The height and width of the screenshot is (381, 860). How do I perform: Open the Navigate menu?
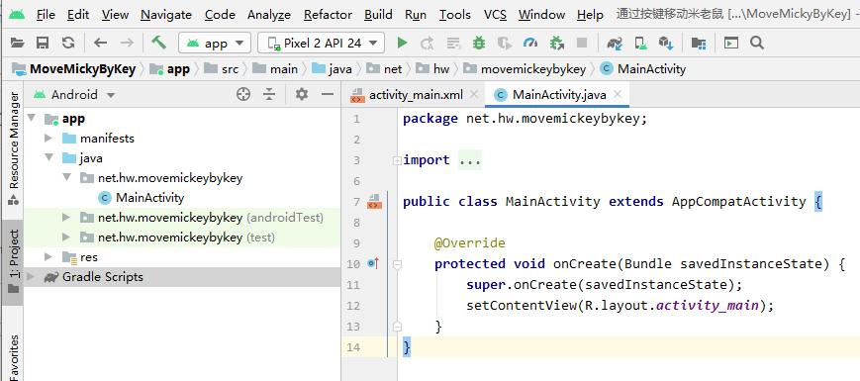pos(166,15)
